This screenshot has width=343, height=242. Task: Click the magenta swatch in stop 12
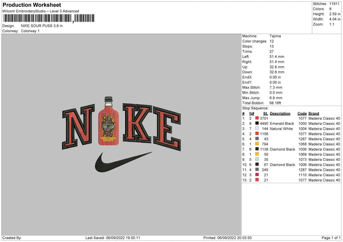[x=257, y=175]
